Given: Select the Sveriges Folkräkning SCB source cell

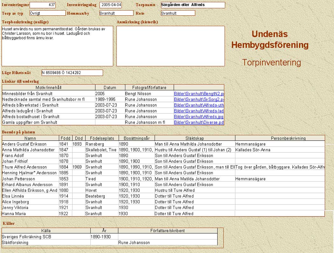Looking at the screenshot, I should (x=46, y=237).
